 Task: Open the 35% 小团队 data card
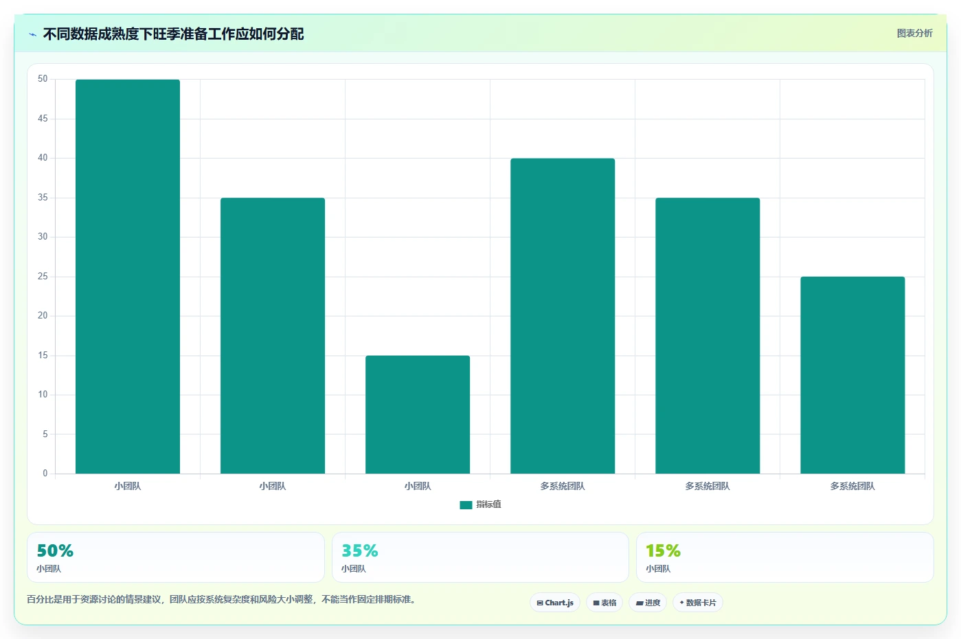(x=480, y=557)
